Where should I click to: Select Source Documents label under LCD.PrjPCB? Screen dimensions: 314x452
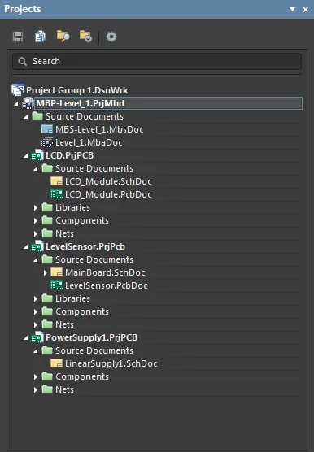coord(94,168)
